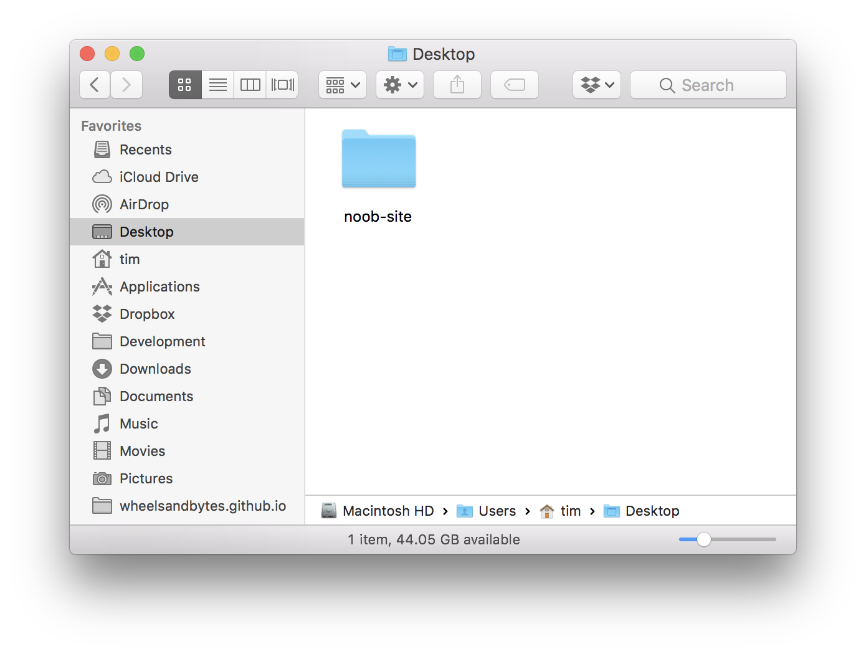Jump to Users in the path bar
866x654 pixels.
pos(497,511)
